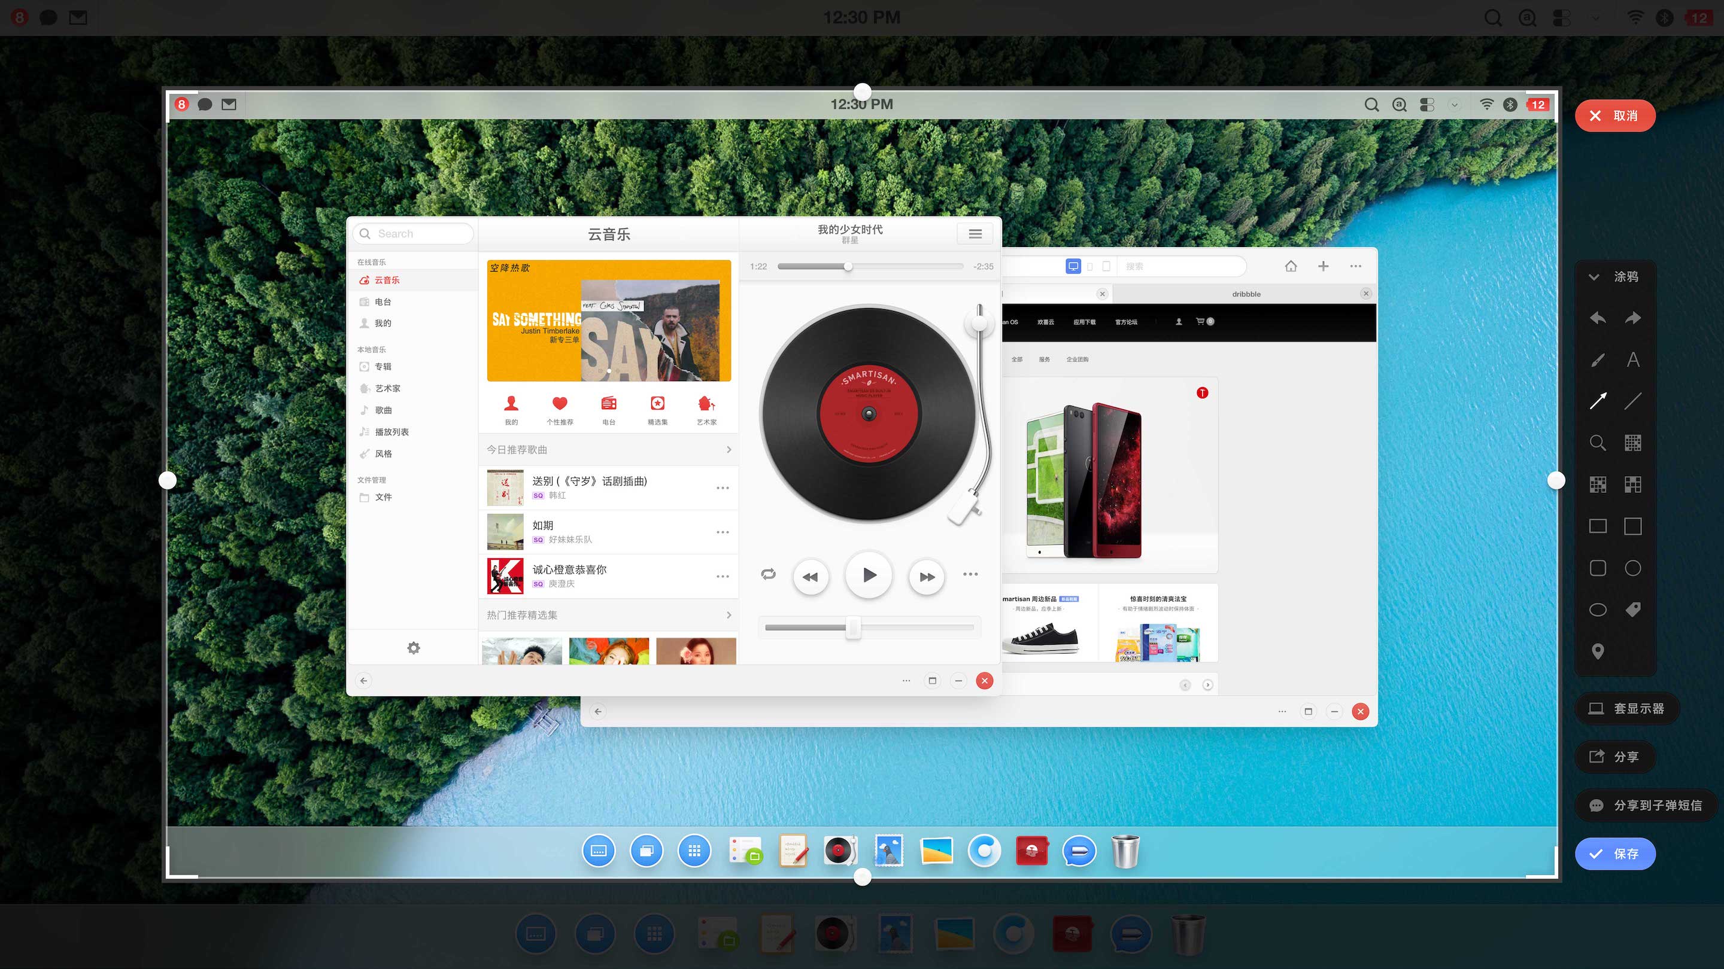This screenshot has width=1724, height=969.
Task: Select the coarse-grain mosaic tool
Action: point(1633,485)
